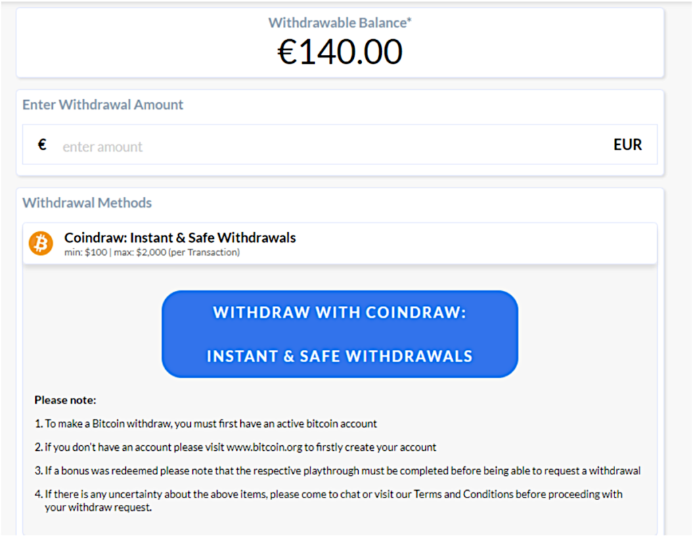Image resolution: width=693 pixels, height=536 pixels.
Task: Click the 'Withdrawable Balance*' label
Action: (340, 22)
